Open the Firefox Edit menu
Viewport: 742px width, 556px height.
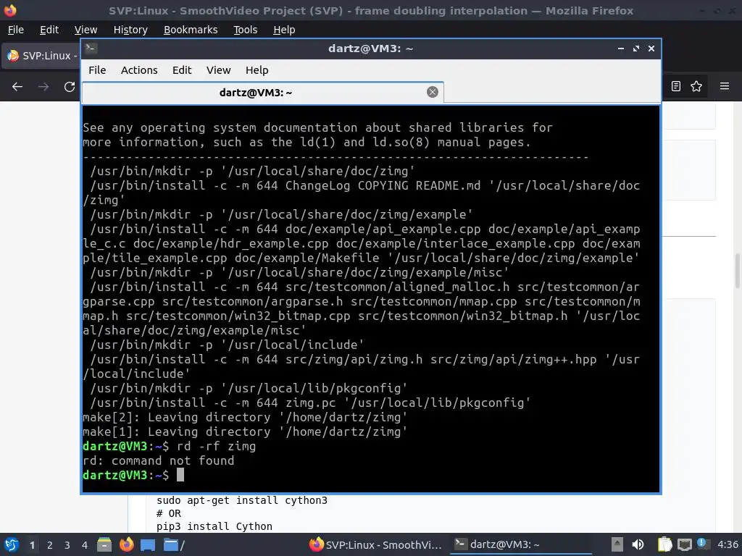click(49, 30)
